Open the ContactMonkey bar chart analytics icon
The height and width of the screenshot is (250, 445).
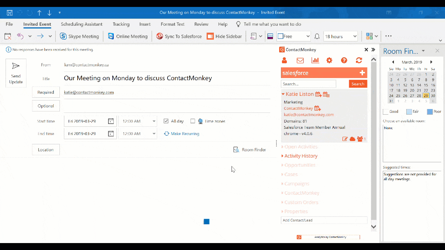pos(315,60)
